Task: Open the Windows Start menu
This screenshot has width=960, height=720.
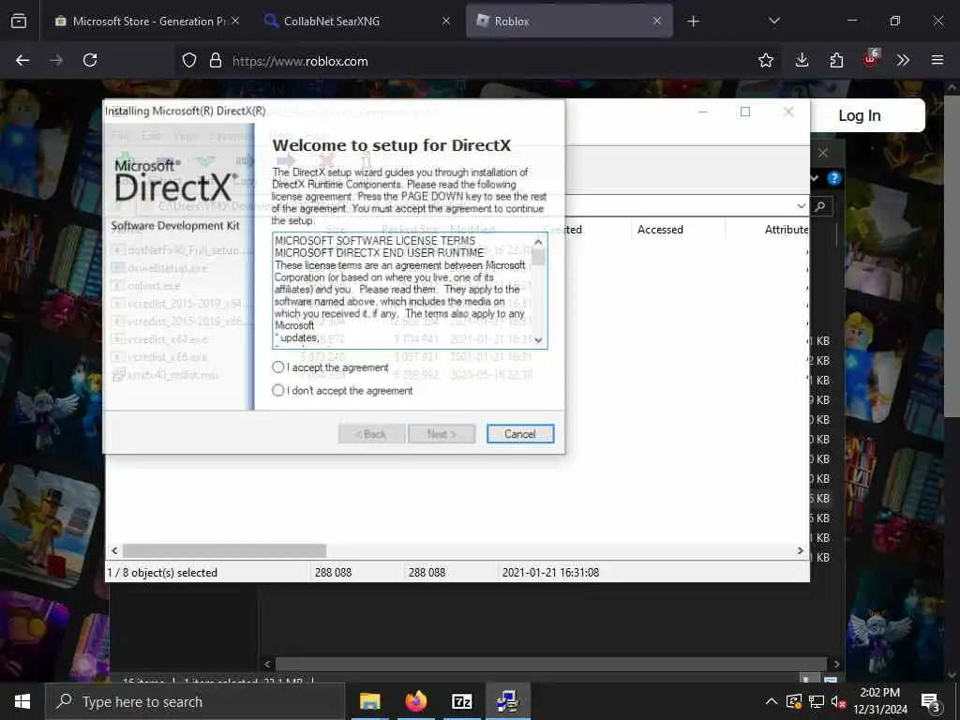Action: [x=22, y=701]
